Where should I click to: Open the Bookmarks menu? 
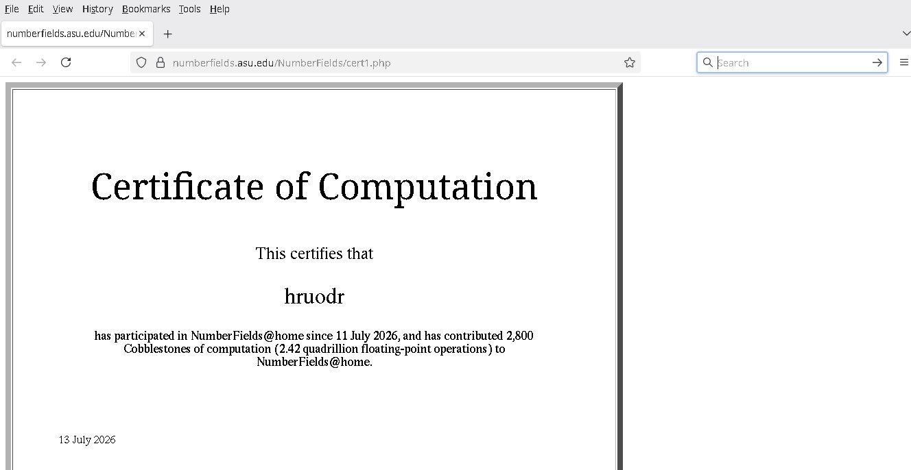[x=146, y=9]
